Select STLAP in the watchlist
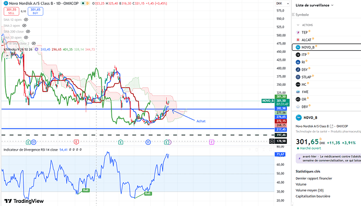The image size is (361, 206). pyautogui.click(x=326, y=77)
